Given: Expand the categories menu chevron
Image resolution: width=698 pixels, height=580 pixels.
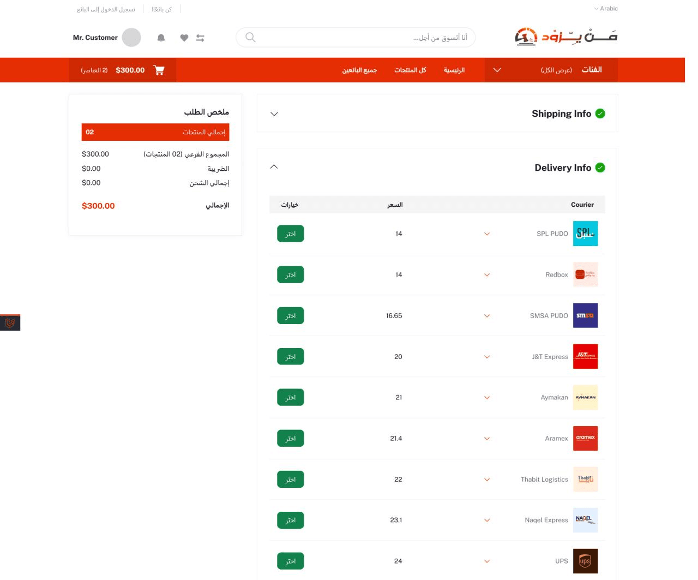Looking at the screenshot, I should pyautogui.click(x=497, y=70).
